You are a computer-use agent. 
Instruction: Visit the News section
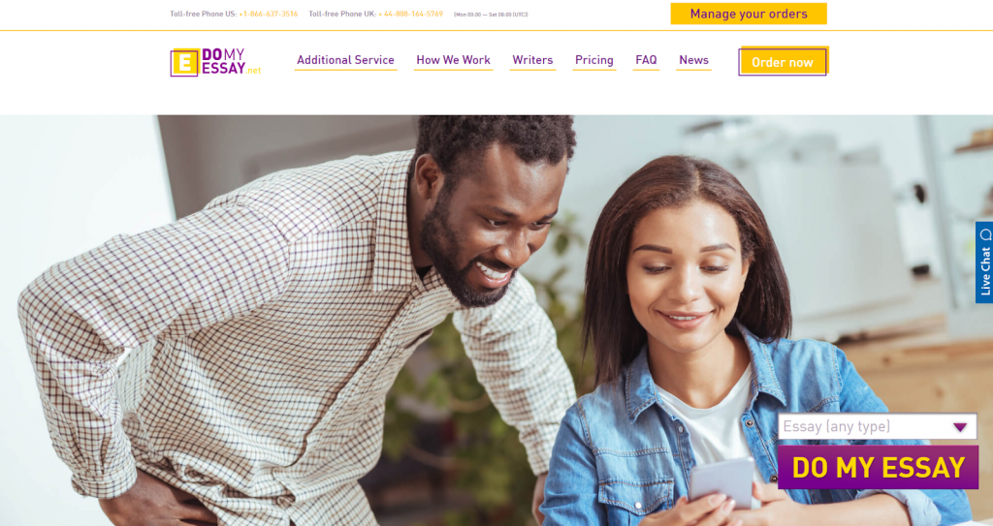[693, 60]
